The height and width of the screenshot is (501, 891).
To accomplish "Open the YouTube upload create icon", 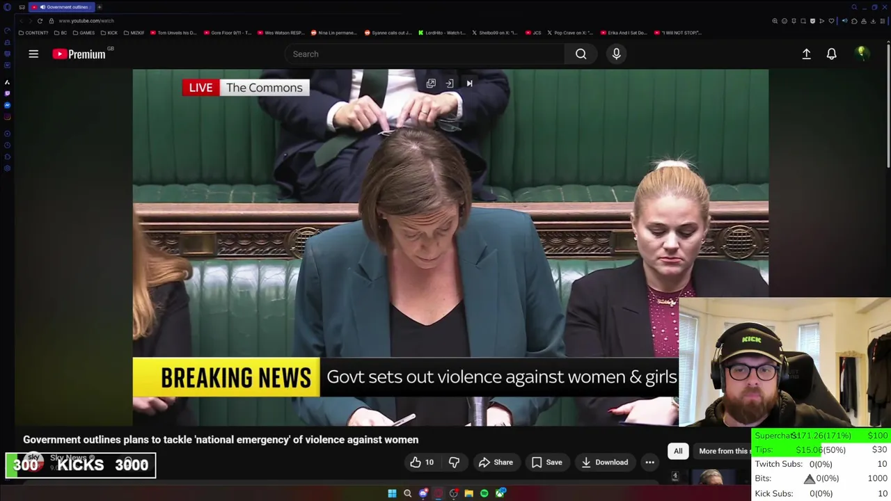I will pos(806,54).
